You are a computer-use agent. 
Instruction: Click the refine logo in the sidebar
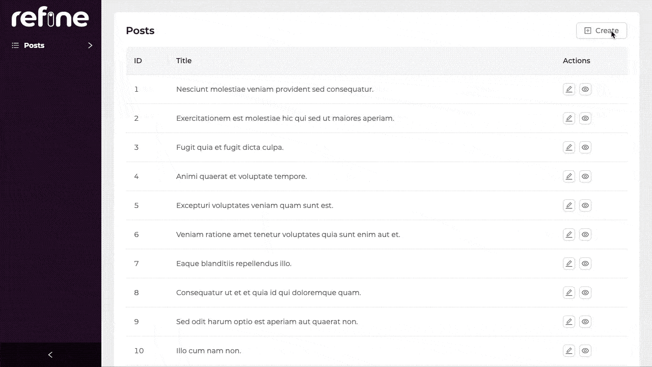(x=50, y=18)
